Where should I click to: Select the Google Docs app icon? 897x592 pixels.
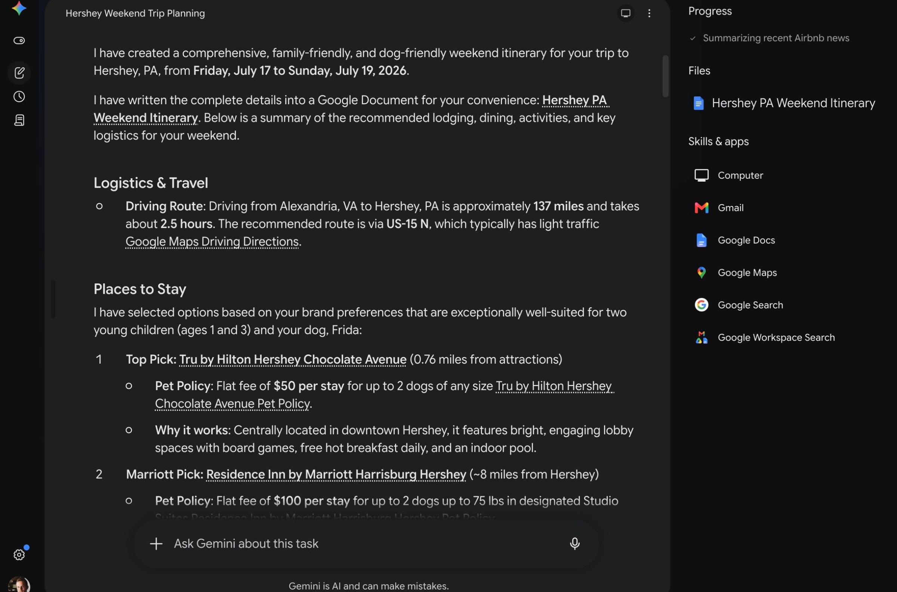coord(702,240)
